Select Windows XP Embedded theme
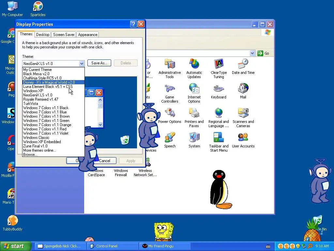Image resolution: width=334 pixels, height=251 pixels. coord(53,142)
